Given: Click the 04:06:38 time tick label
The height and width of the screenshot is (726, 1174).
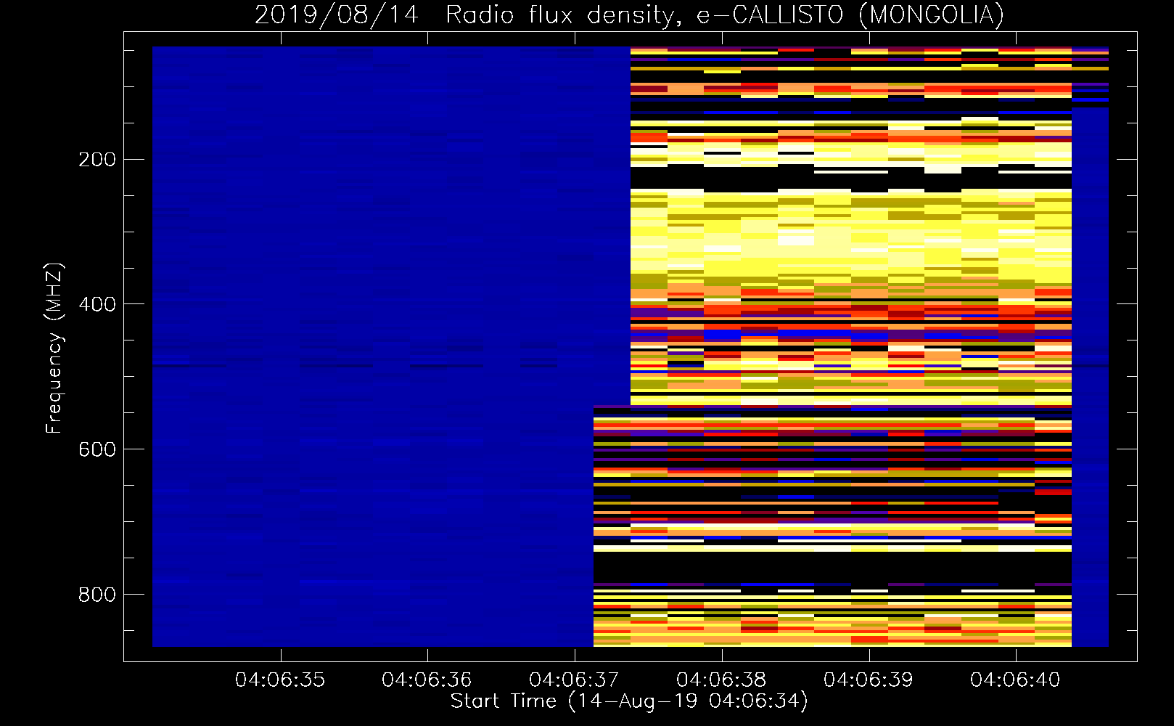Looking at the screenshot, I should pos(721,680).
